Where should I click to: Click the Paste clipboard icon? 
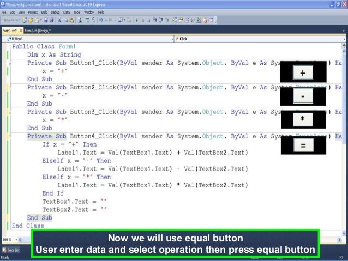tap(71, 20)
